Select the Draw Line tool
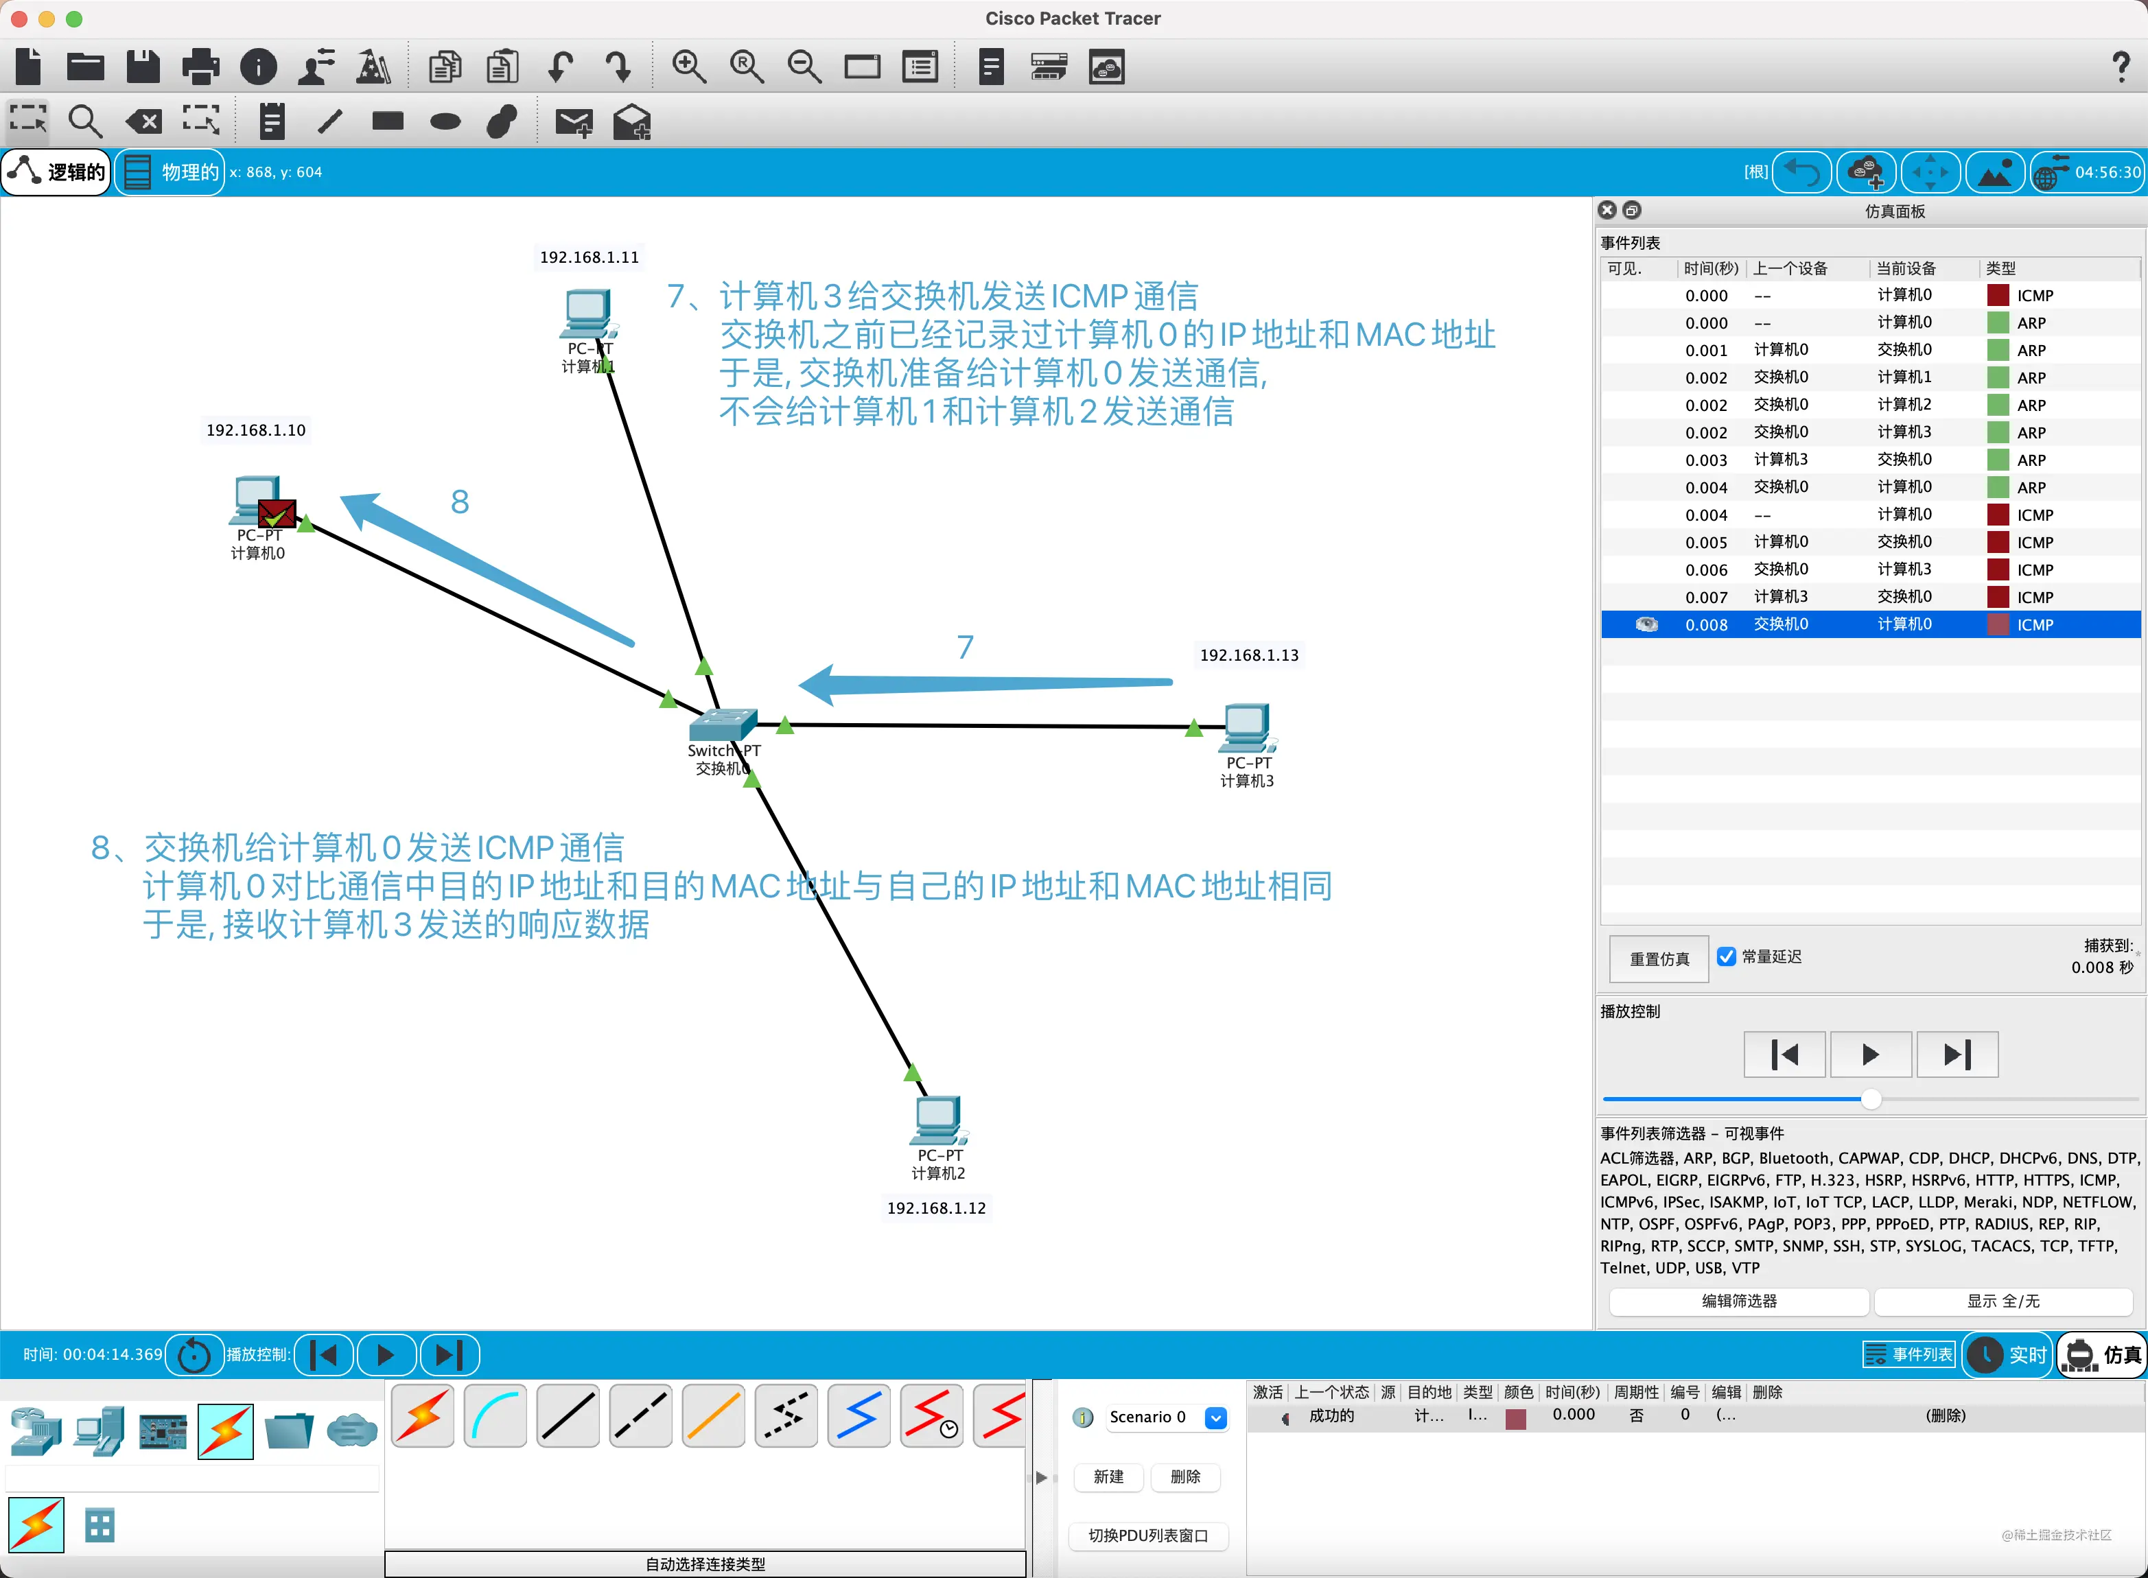Screen dimensions: 2148x1578 [329, 121]
